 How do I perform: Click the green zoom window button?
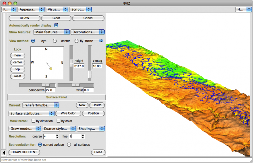(15, 3)
